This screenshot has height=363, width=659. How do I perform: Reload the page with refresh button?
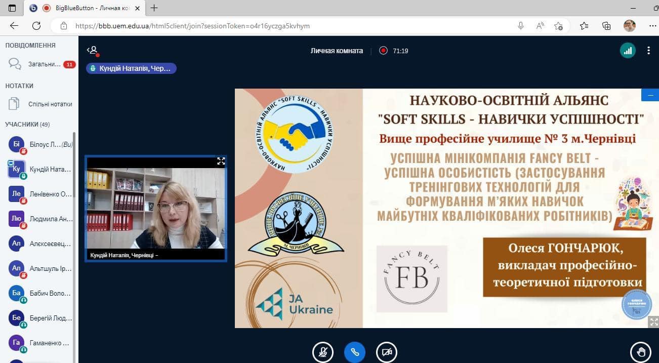point(36,26)
